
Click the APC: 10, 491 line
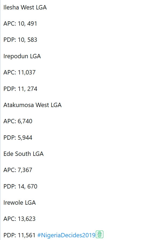(x=20, y=24)
